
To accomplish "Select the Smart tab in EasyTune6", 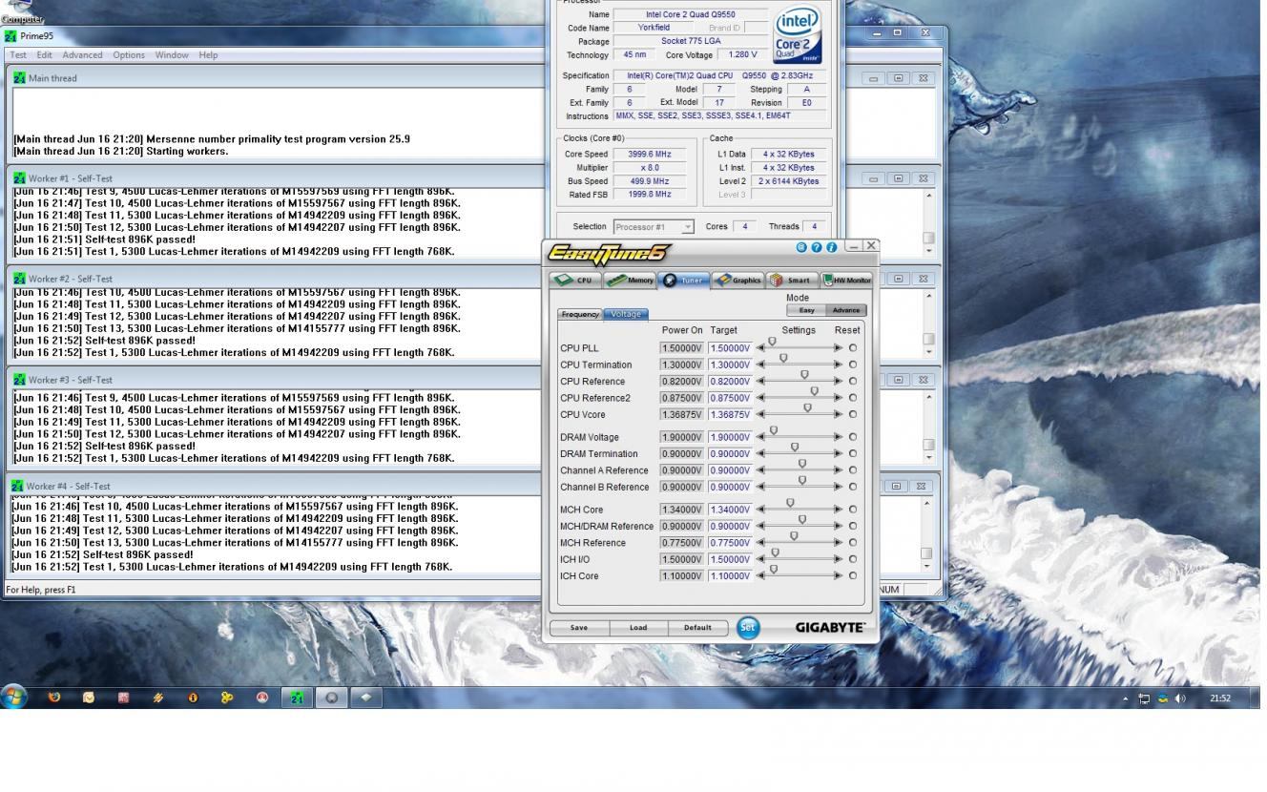I will 792,281.
